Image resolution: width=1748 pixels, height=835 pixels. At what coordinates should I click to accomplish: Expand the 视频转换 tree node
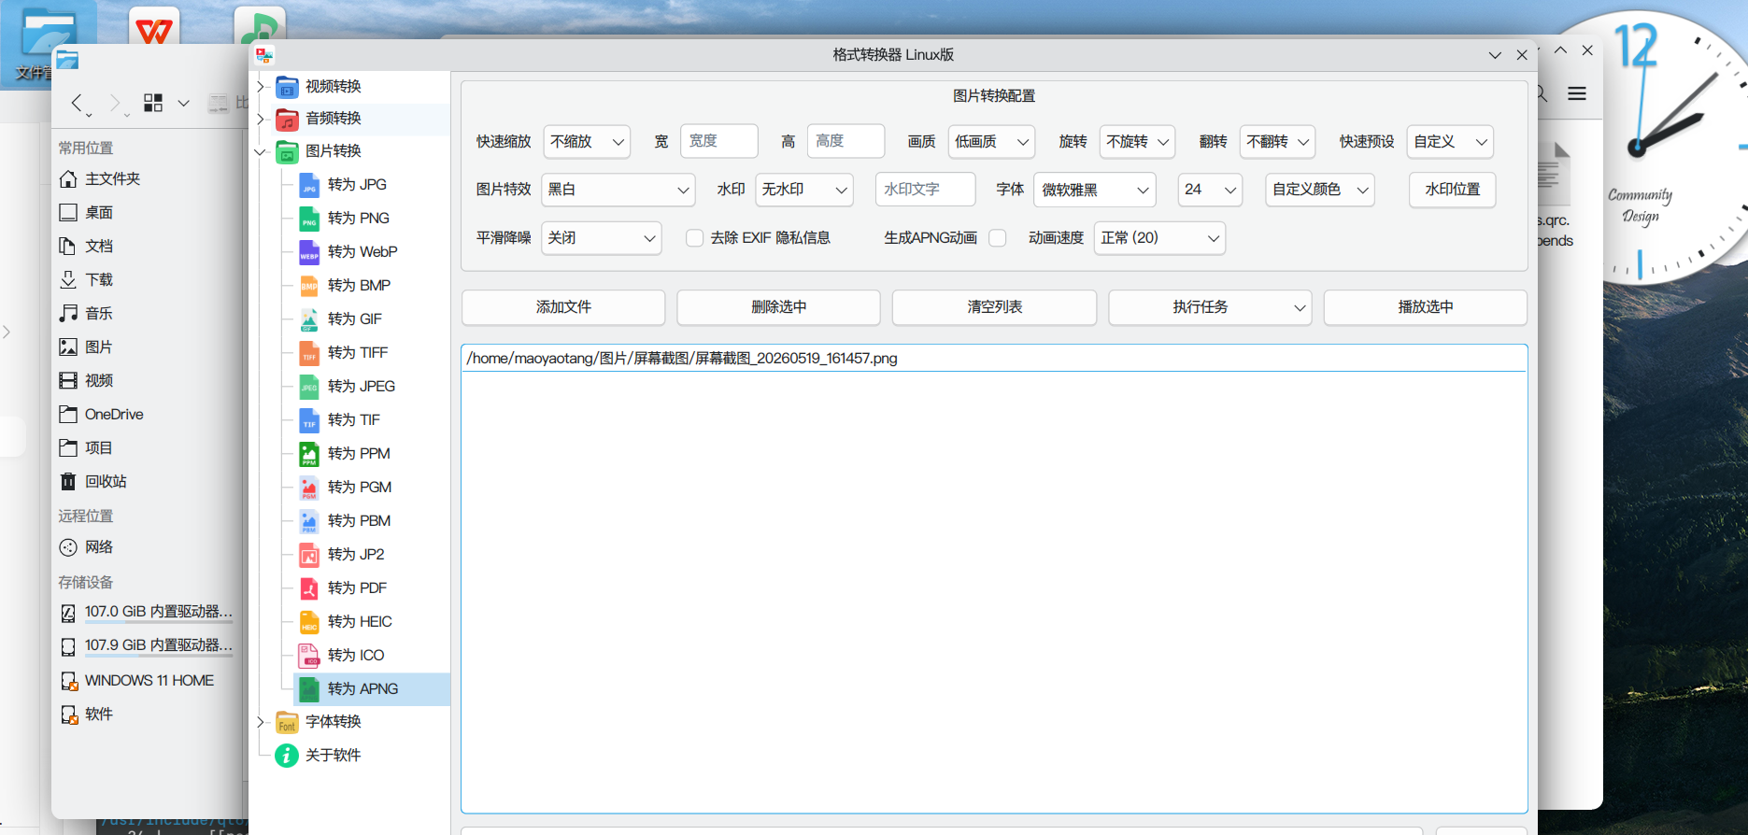[261, 87]
